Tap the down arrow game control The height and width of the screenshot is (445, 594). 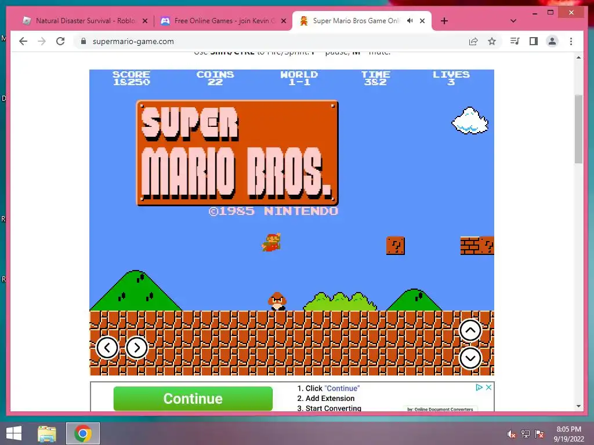pyautogui.click(x=470, y=358)
